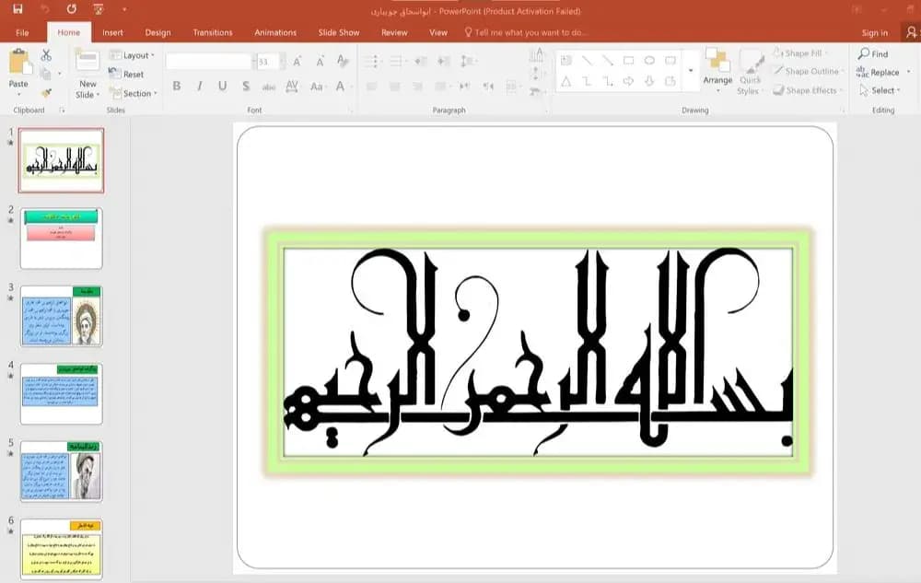Expand the Section dropdown
Image resolution: width=921 pixels, height=583 pixels.
pyautogui.click(x=134, y=93)
